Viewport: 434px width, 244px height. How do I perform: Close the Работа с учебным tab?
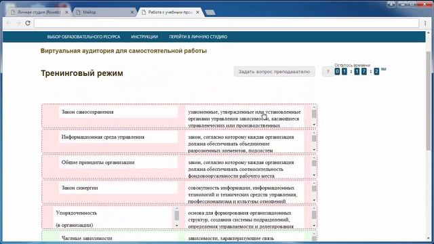pos(197,12)
